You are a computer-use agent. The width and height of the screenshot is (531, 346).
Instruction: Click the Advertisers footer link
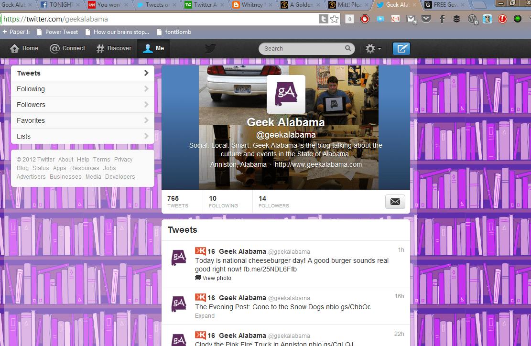31,177
